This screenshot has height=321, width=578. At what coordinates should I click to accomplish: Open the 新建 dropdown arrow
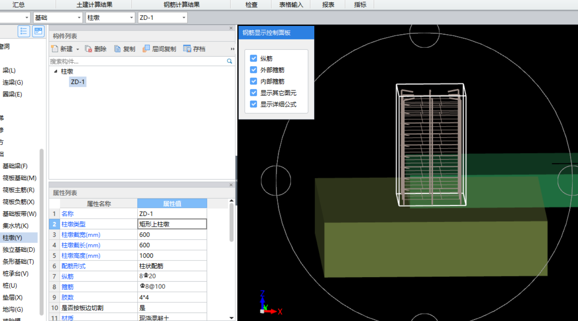pyautogui.click(x=78, y=49)
